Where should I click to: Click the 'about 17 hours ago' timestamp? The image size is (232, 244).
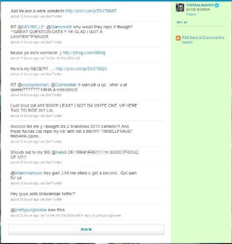[25, 163]
